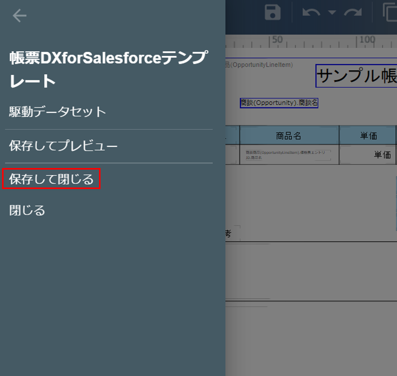Click the redo arrow icon
The width and height of the screenshot is (397, 376).
coord(353,12)
